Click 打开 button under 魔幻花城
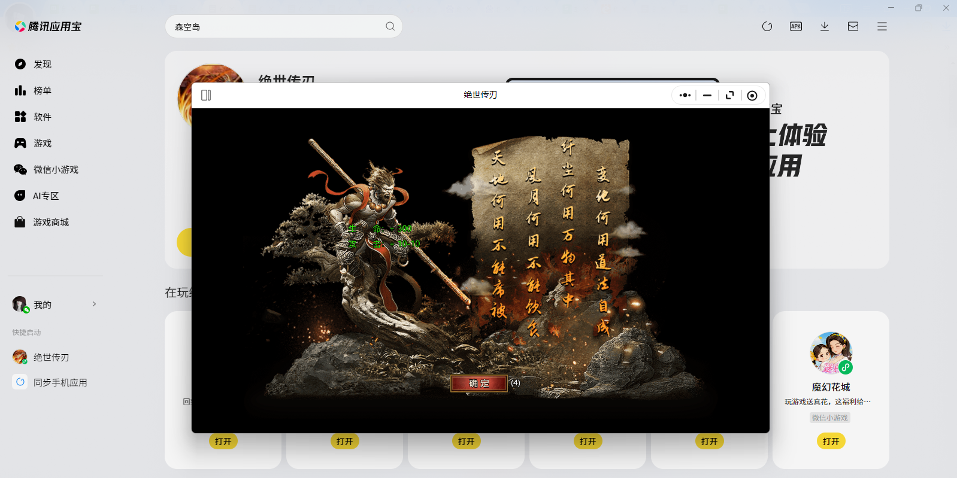This screenshot has height=478, width=957. pyautogui.click(x=831, y=442)
